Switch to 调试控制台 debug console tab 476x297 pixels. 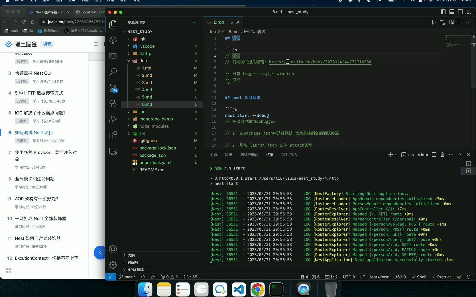click(249, 155)
